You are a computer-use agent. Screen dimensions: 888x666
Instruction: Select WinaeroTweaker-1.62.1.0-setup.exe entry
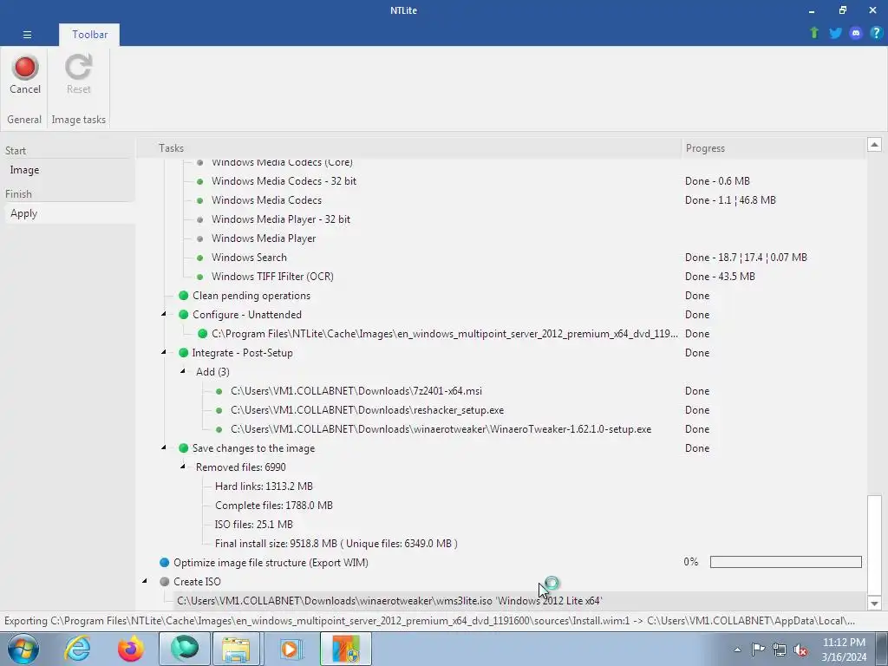[x=441, y=429]
